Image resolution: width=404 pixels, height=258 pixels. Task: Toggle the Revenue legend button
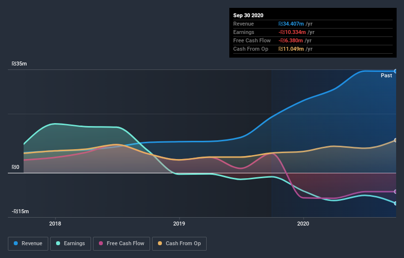click(x=28, y=244)
